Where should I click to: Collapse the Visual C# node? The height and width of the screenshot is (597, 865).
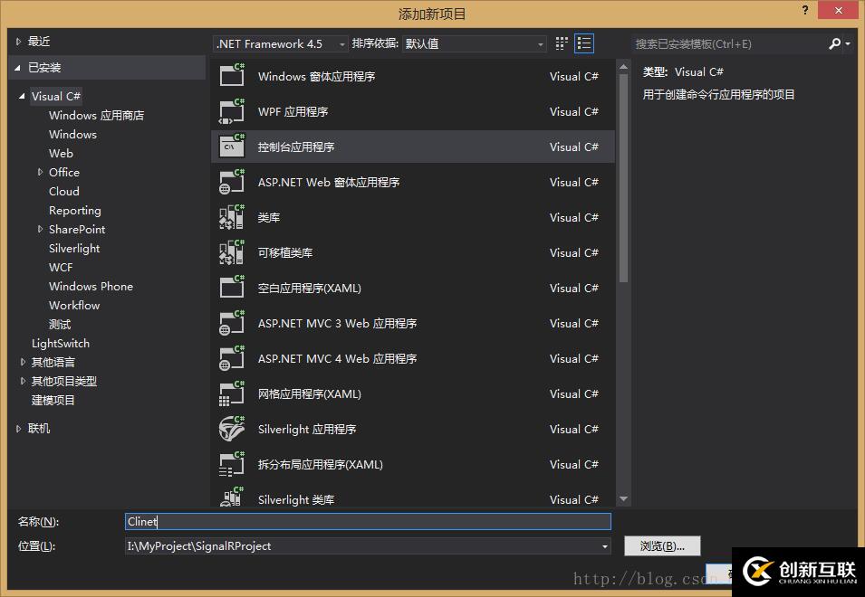22,97
